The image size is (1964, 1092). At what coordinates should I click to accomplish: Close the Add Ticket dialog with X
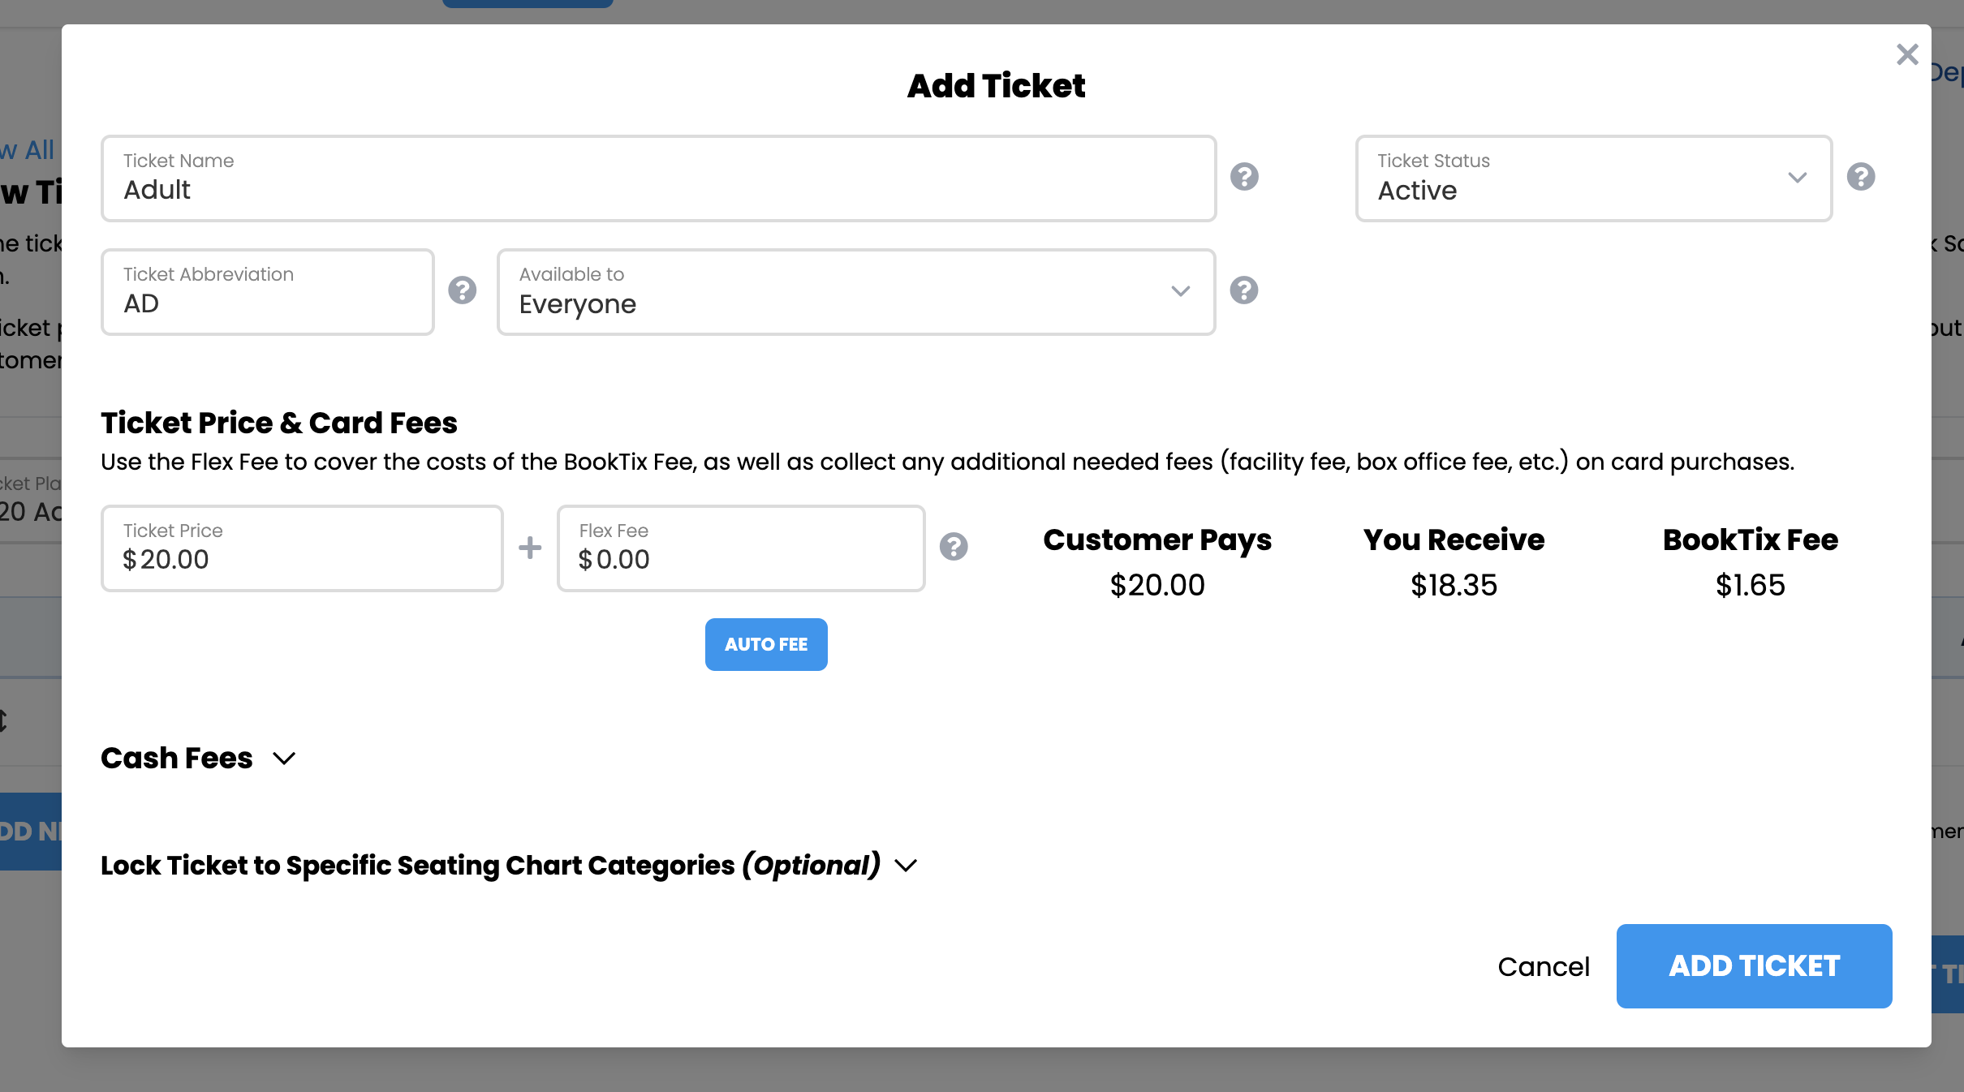(x=1907, y=54)
